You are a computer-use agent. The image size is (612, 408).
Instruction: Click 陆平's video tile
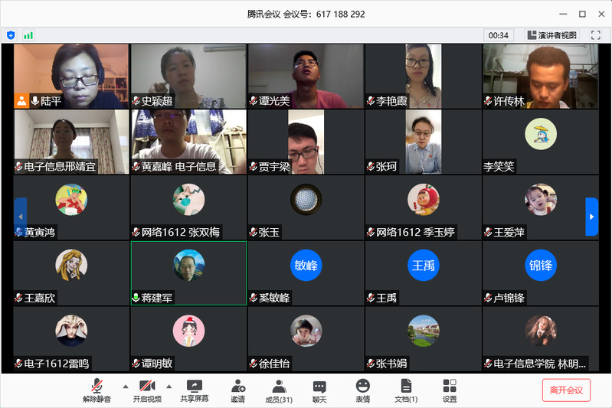[x=71, y=76]
